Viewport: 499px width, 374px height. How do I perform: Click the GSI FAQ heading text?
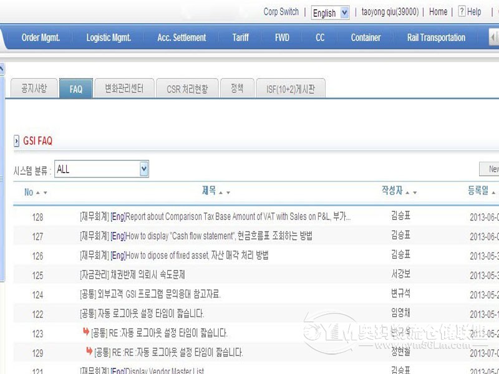pos(38,141)
